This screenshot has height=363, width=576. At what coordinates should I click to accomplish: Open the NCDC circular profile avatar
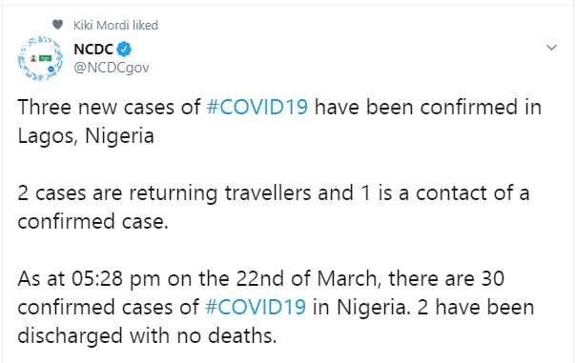(40, 58)
